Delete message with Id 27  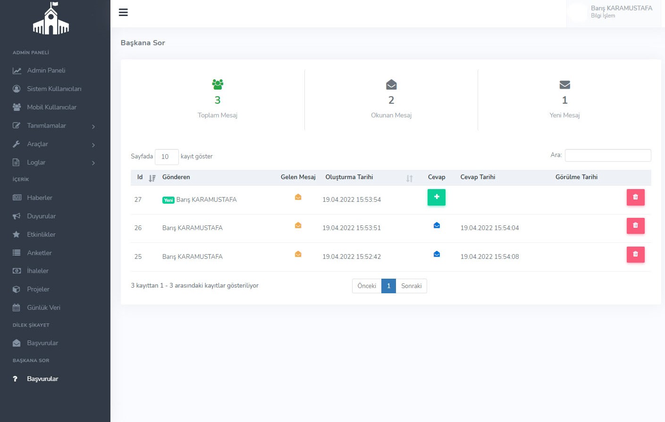click(x=635, y=197)
